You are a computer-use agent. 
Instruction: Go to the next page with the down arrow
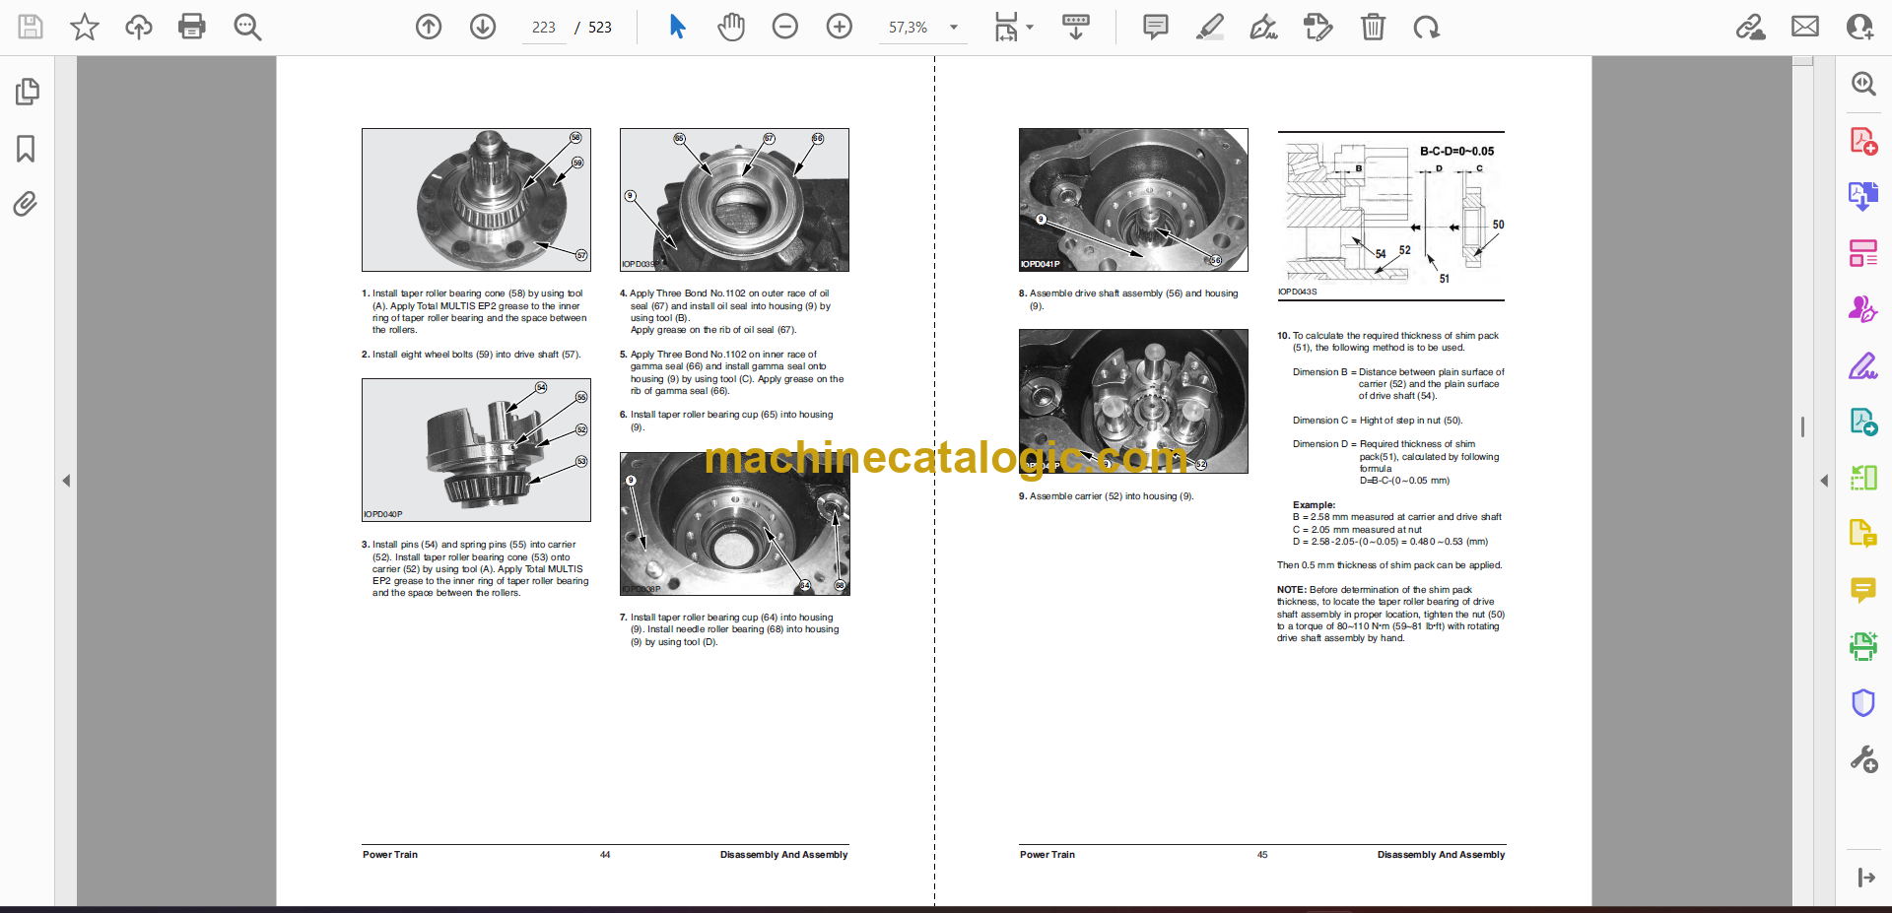tap(483, 27)
